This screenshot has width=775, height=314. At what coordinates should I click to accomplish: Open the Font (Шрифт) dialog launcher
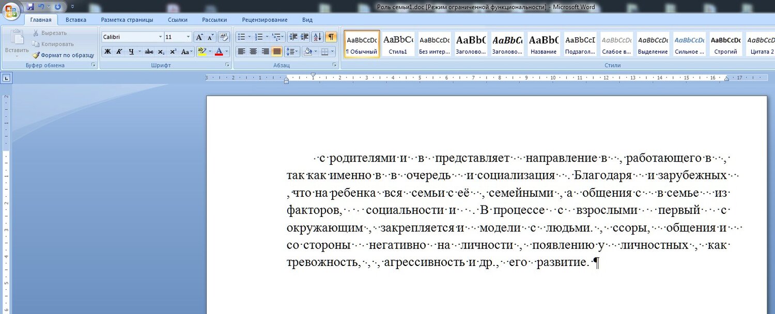point(227,66)
